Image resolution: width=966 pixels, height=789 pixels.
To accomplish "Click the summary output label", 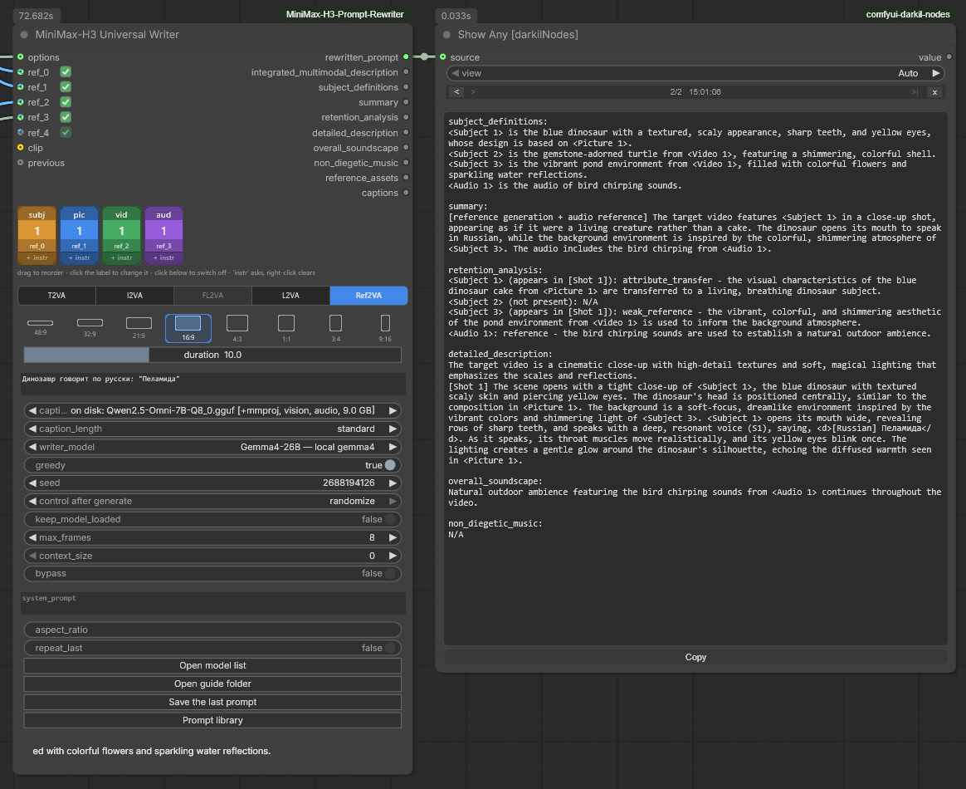I will (378, 102).
